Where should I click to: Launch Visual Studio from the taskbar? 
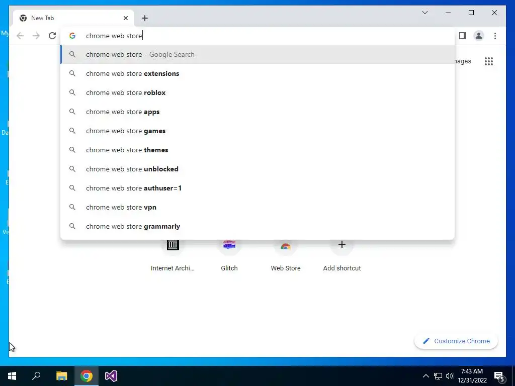(x=111, y=376)
